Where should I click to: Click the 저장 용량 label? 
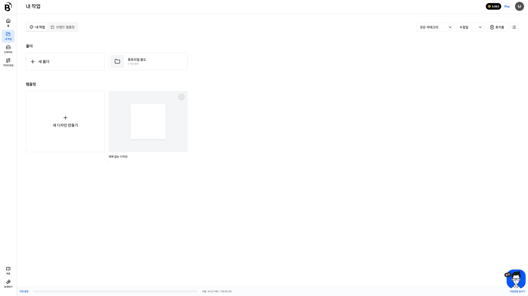(24, 292)
